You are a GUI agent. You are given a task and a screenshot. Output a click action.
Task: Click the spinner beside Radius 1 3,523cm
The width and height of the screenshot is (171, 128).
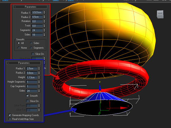[44, 12]
